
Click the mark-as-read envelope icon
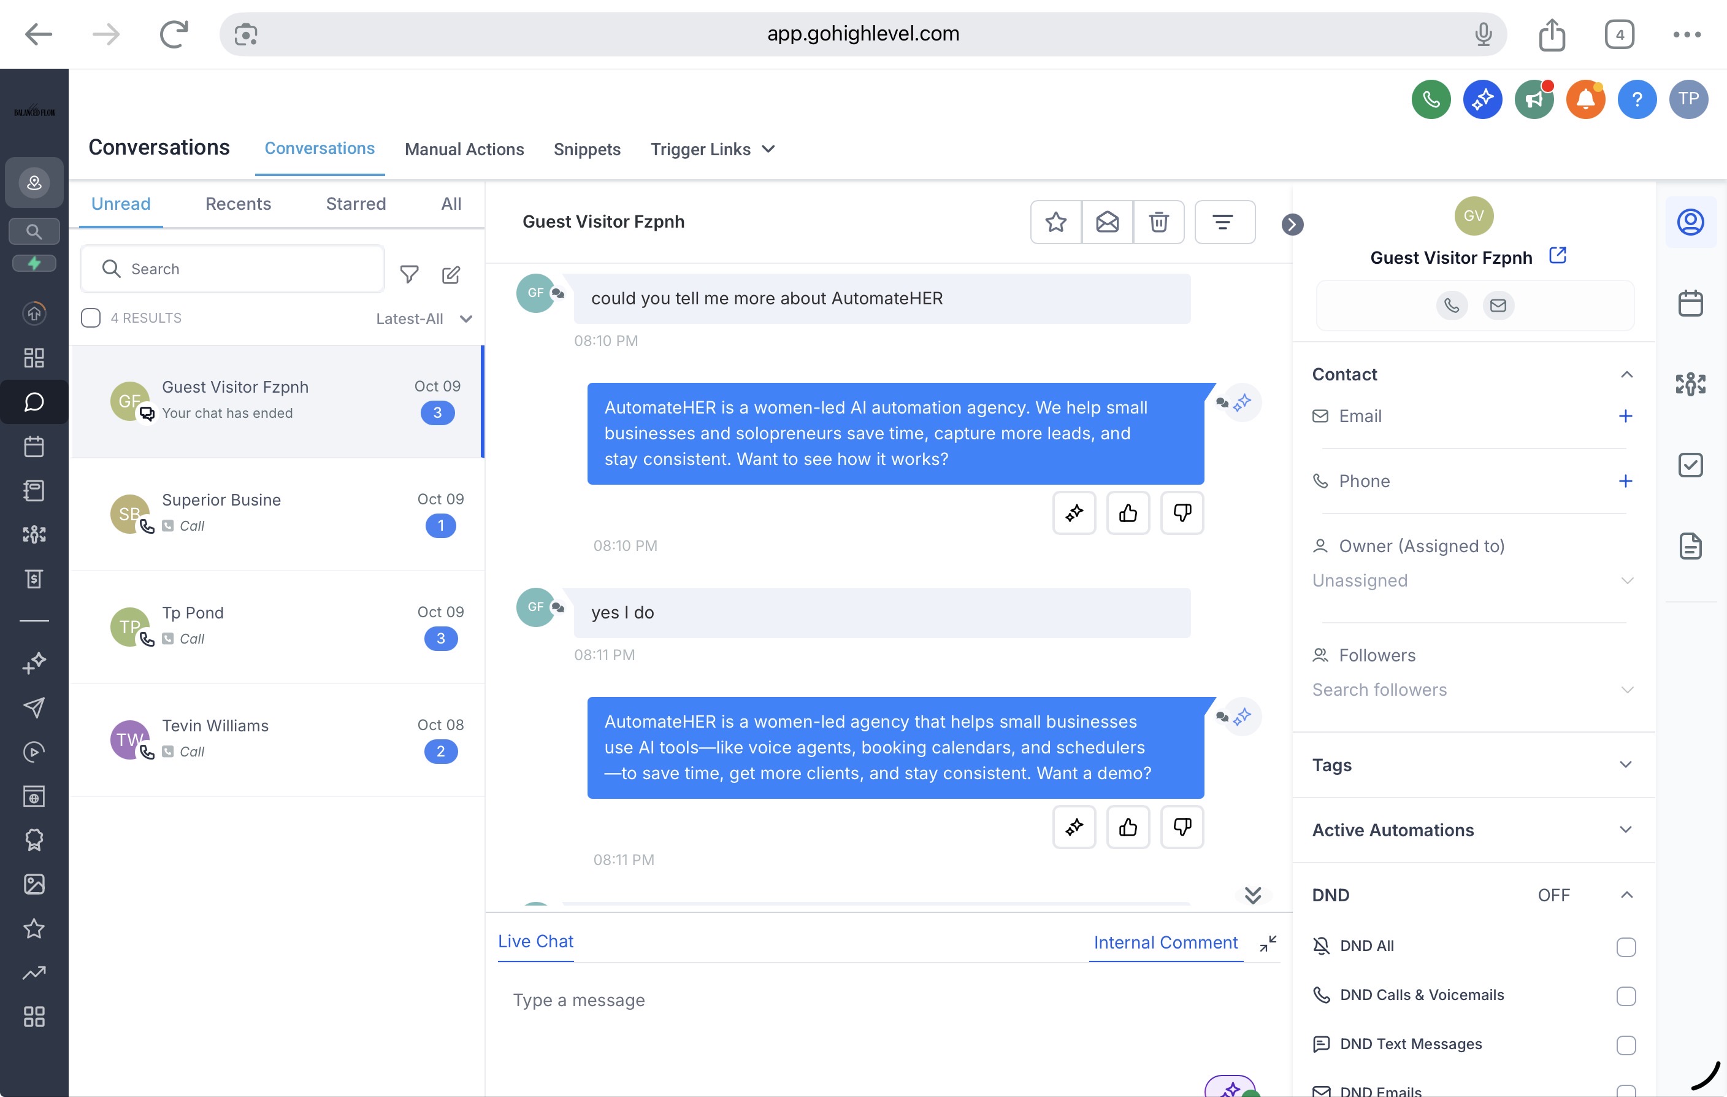point(1108,223)
